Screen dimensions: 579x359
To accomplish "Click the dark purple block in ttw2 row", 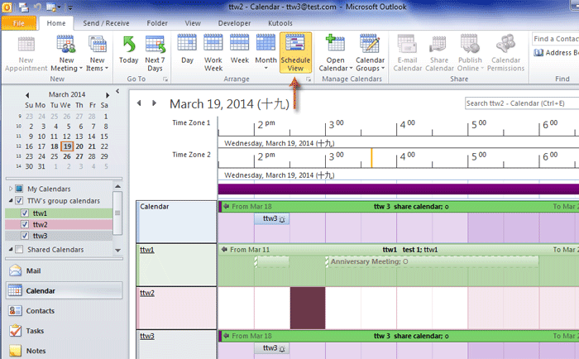I will pyautogui.click(x=308, y=307).
